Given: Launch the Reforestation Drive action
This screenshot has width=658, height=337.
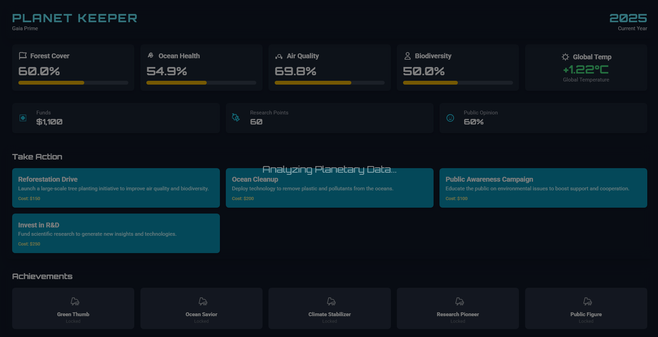Looking at the screenshot, I should 116,188.
